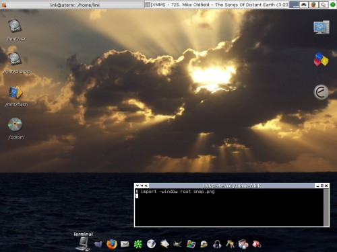Open the colorful image viewer dock icon
The width and height of the screenshot is (337, 252).
tap(191, 244)
